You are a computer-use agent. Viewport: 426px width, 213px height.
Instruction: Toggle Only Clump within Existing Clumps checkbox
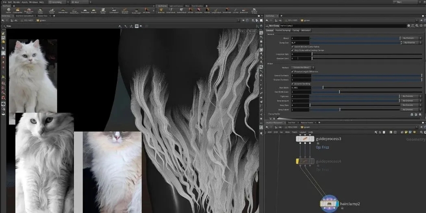coord(292,50)
